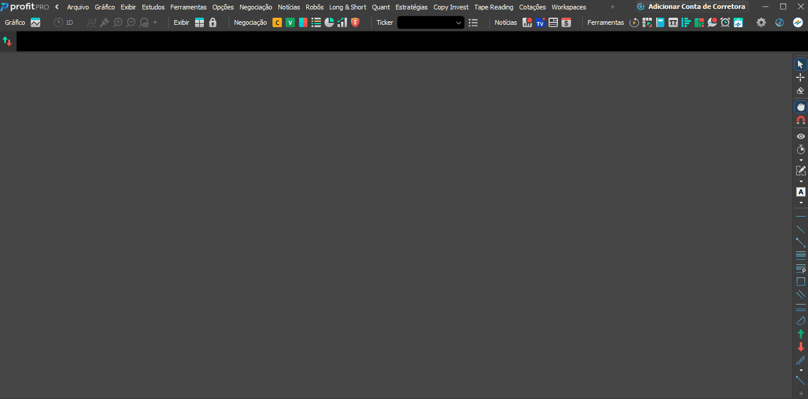Open the ticker list icon
Viewport: 808px width, 399px height.
click(473, 22)
